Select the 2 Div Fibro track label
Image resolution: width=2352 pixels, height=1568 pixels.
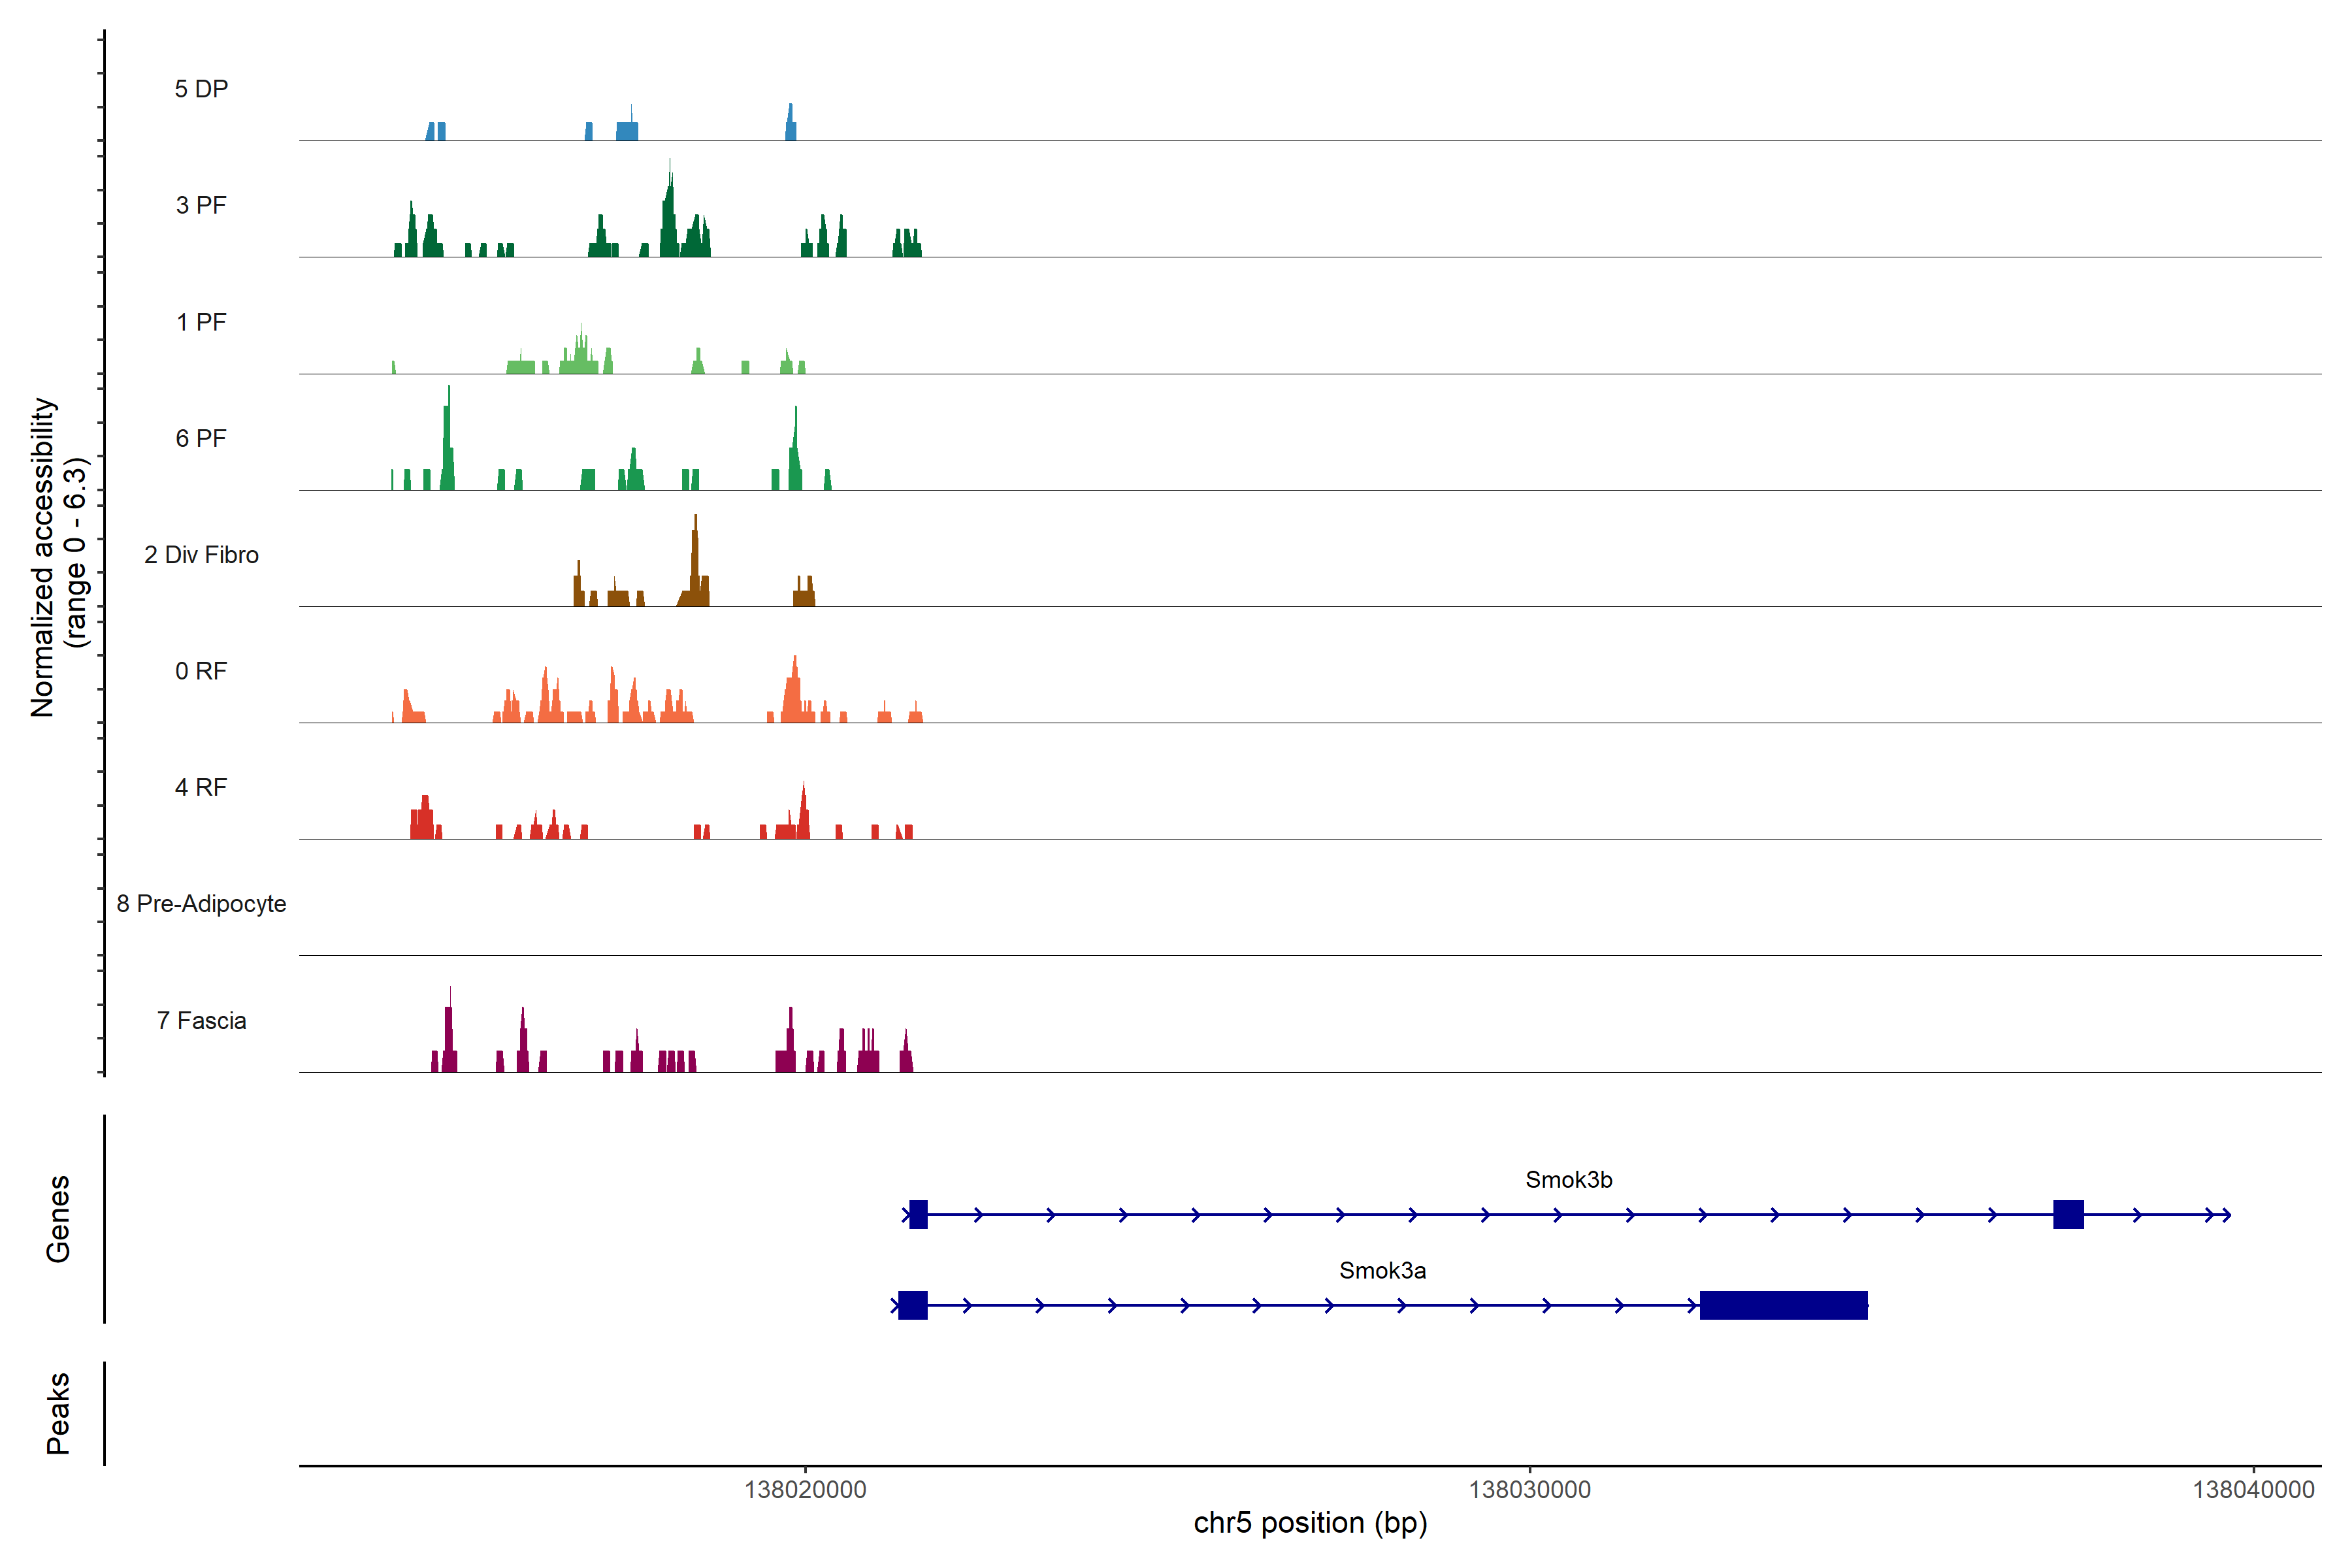pyautogui.click(x=201, y=555)
